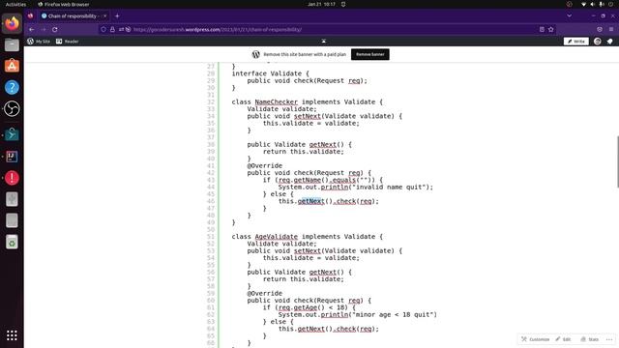This screenshot has height=348, width=619.
Task: Click the padlock site security icon
Action: point(112,30)
